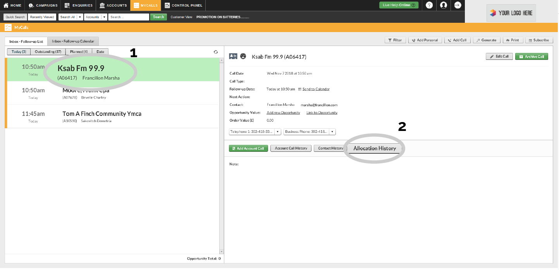Go to the Enquiries section
Image resolution: width=559 pixels, height=270 pixels.
pyautogui.click(x=78, y=5)
